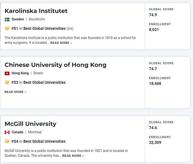
Task: Click Best Global Universities link for #53
Action: tap(44, 82)
